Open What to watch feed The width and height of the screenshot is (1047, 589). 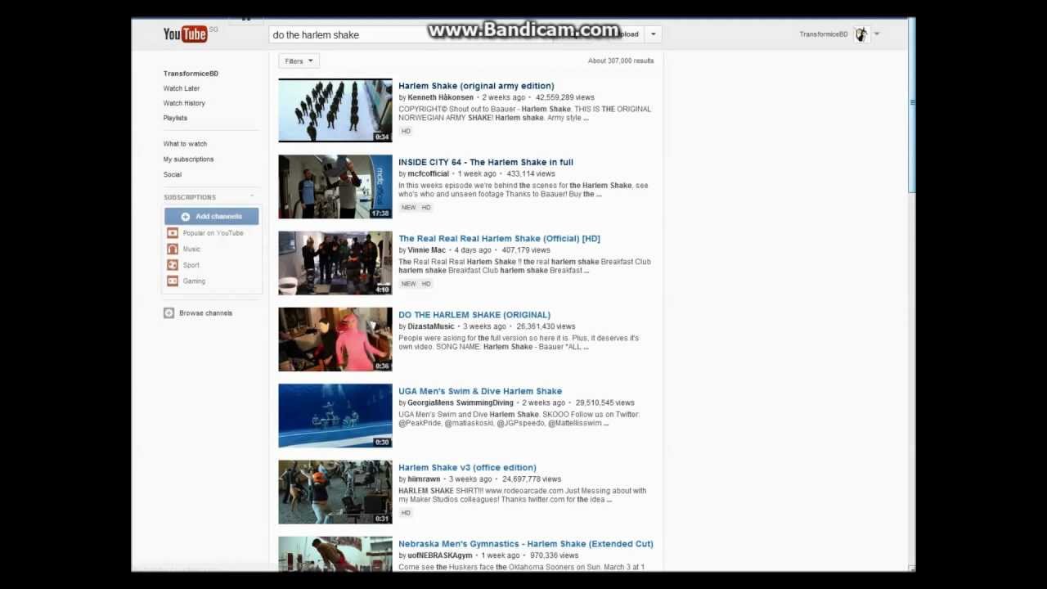[185, 144]
